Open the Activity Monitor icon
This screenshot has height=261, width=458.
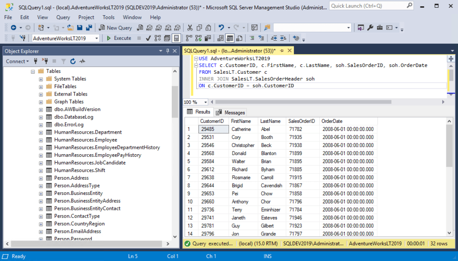[254, 28]
